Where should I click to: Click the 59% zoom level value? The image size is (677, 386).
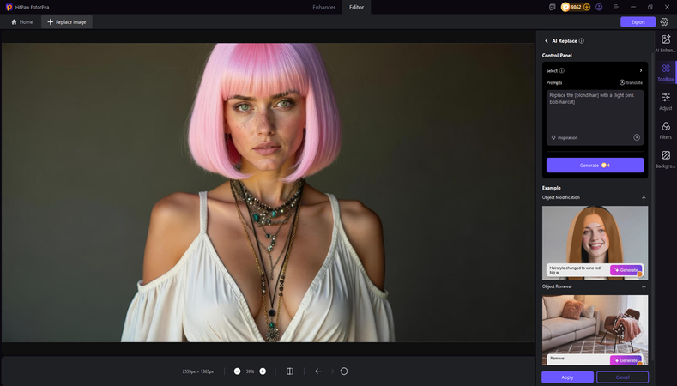(250, 371)
